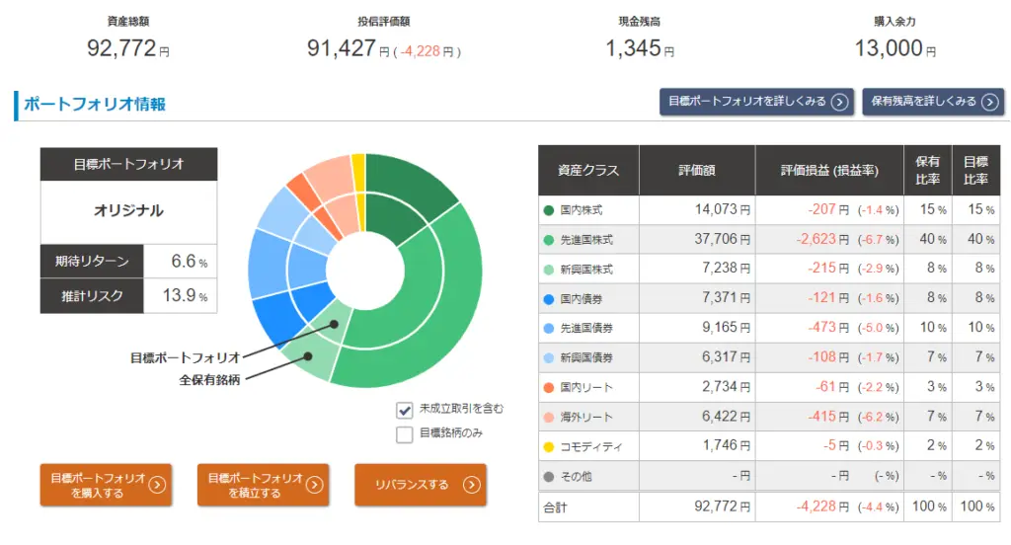The image size is (1011, 545).
Task: Click arrow icon on 目標ポートフォリオを購入する button
Action: point(158,485)
